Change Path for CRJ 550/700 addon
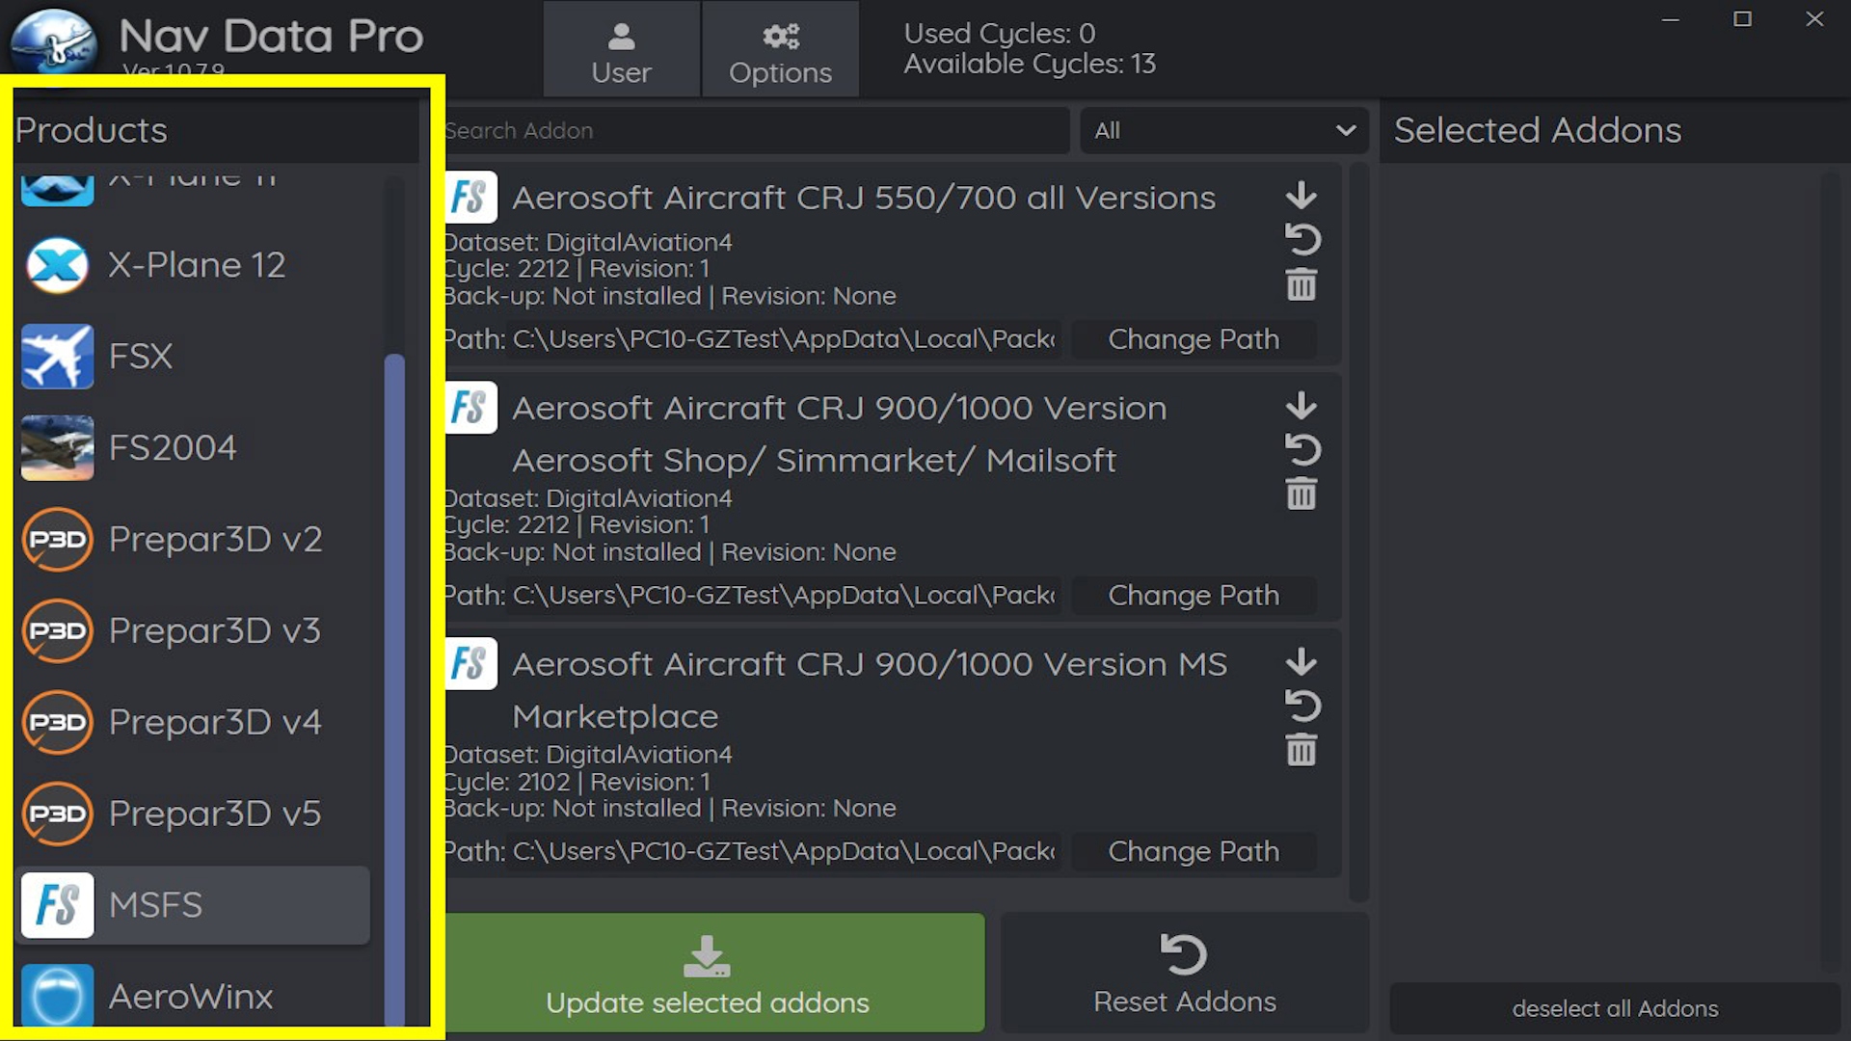The image size is (1851, 1041). 1194,339
